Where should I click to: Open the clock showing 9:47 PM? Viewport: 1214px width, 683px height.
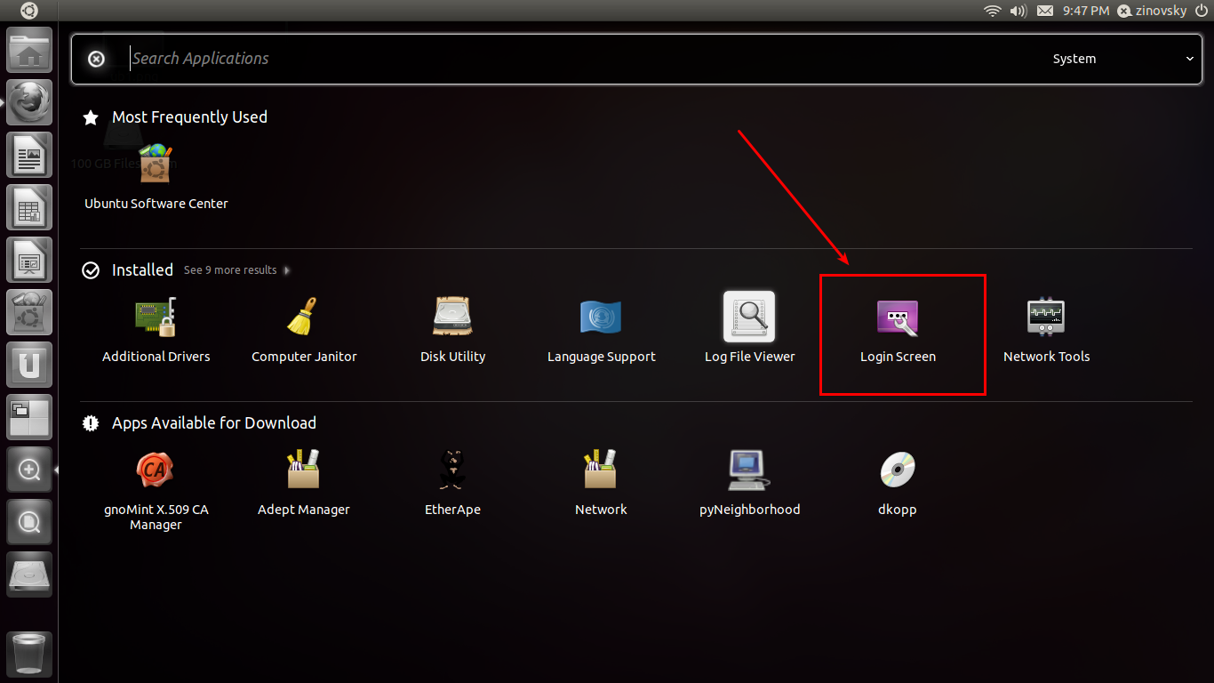click(1086, 11)
